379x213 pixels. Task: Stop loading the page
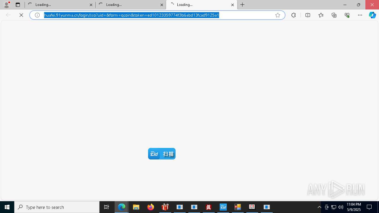(21, 15)
